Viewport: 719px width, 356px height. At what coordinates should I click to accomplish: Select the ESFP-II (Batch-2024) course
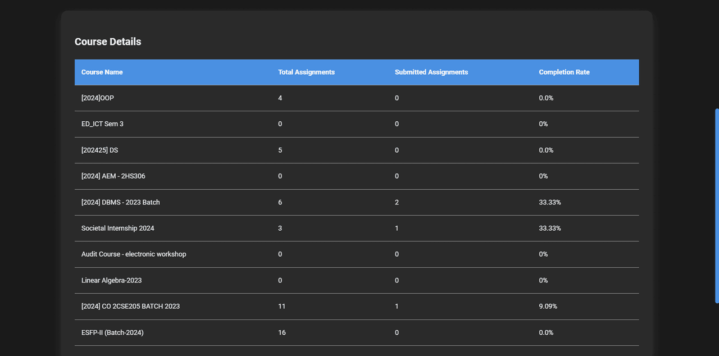tap(112, 332)
